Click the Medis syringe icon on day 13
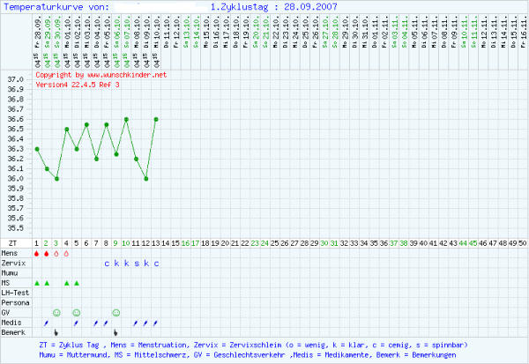 (156, 323)
